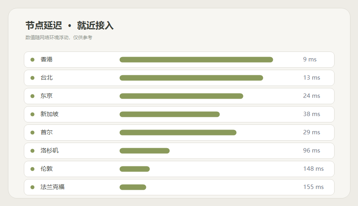Click the 洛杉矶 latency bar
Viewport: 358px width, 206px height.
(x=144, y=151)
